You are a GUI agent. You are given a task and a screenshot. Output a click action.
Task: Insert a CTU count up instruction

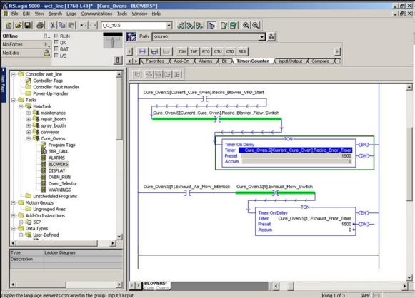[x=218, y=51]
